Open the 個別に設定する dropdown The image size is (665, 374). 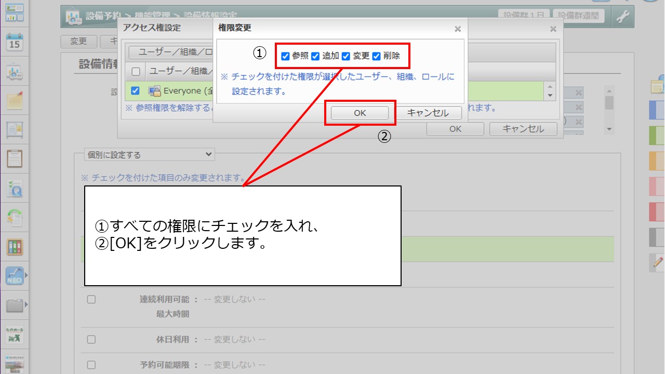tap(149, 154)
